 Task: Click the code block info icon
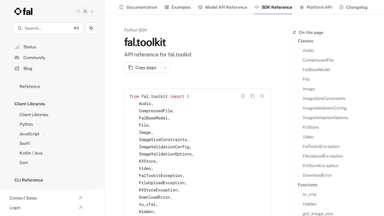[243, 96]
